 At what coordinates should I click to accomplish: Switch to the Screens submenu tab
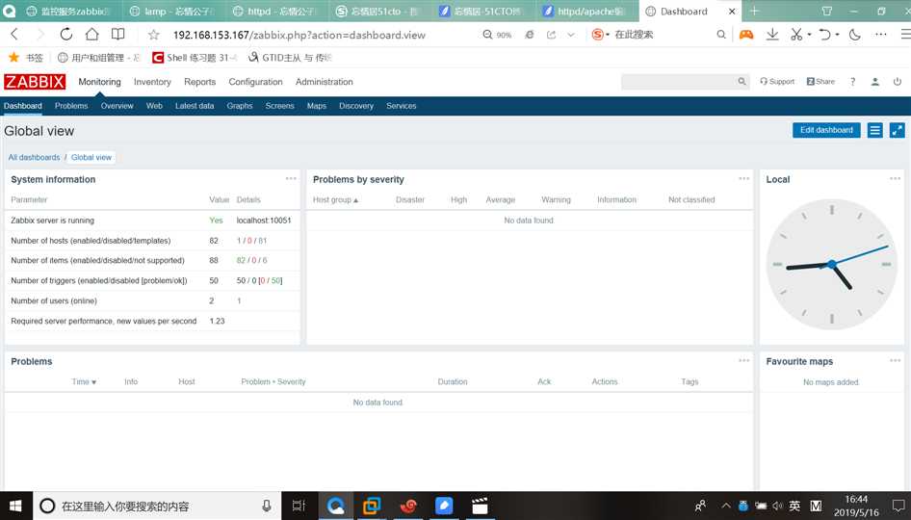(279, 106)
